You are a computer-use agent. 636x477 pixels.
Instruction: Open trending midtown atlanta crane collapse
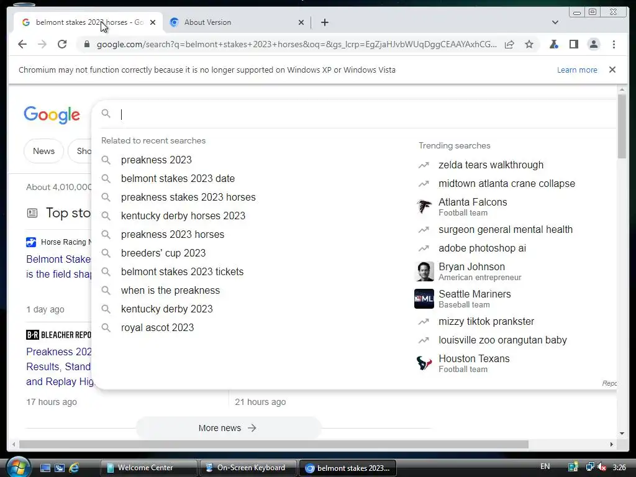[507, 184]
